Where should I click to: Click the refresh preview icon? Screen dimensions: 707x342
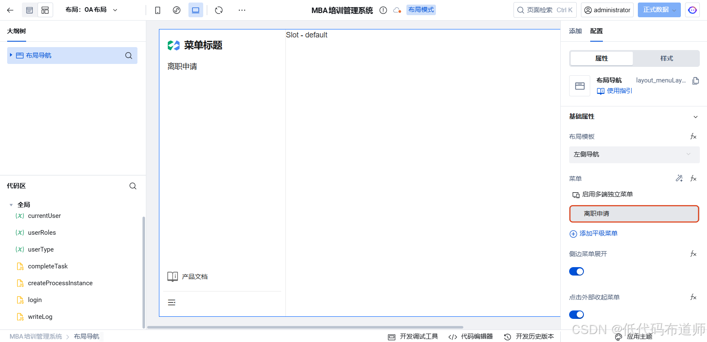pos(219,10)
